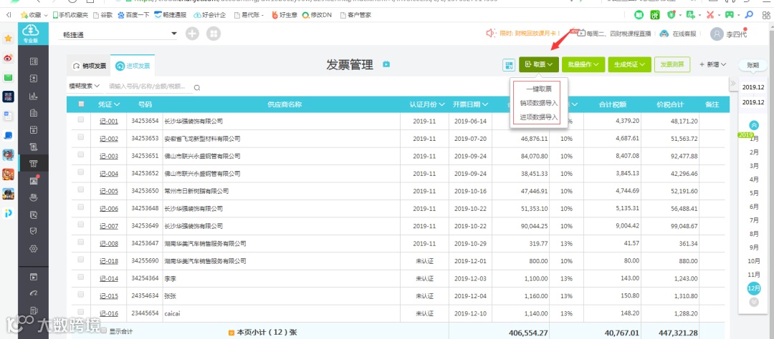Check the box for row 记-018
Image resolution: width=774 pixels, height=339 pixels.
(81, 260)
